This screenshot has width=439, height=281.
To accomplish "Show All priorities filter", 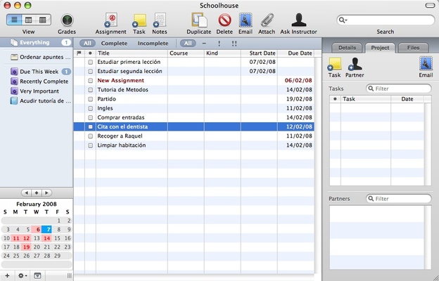I will (x=188, y=44).
